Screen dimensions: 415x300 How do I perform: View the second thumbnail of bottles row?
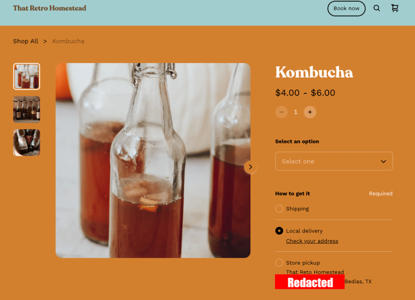(27, 110)
